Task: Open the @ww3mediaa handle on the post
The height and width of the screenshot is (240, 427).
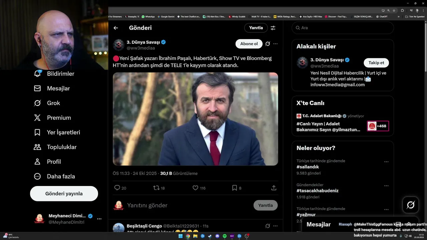Action: click(x=141, y=48)
